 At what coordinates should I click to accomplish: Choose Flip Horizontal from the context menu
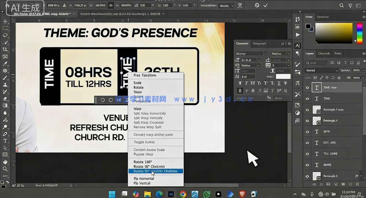click(x=144, y=178)
